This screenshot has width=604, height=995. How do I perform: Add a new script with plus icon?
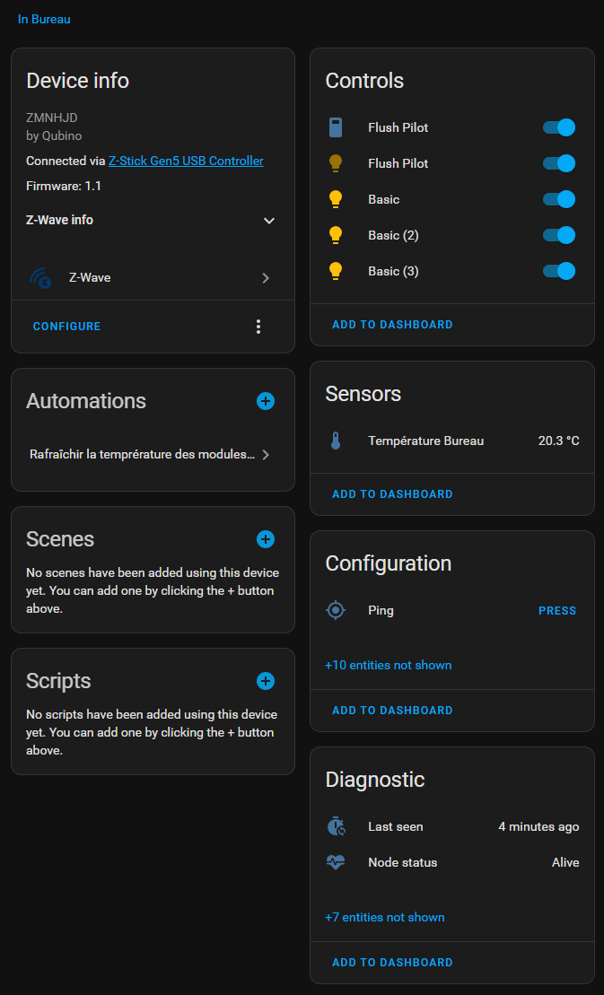pyautogui.click(x=266, y=681)
